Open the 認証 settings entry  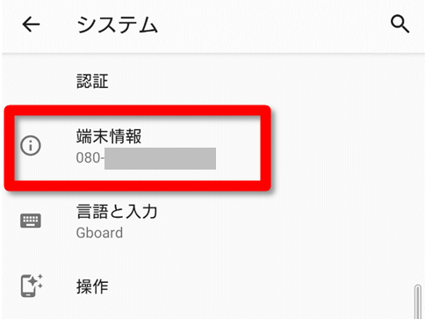coord(92,81)
